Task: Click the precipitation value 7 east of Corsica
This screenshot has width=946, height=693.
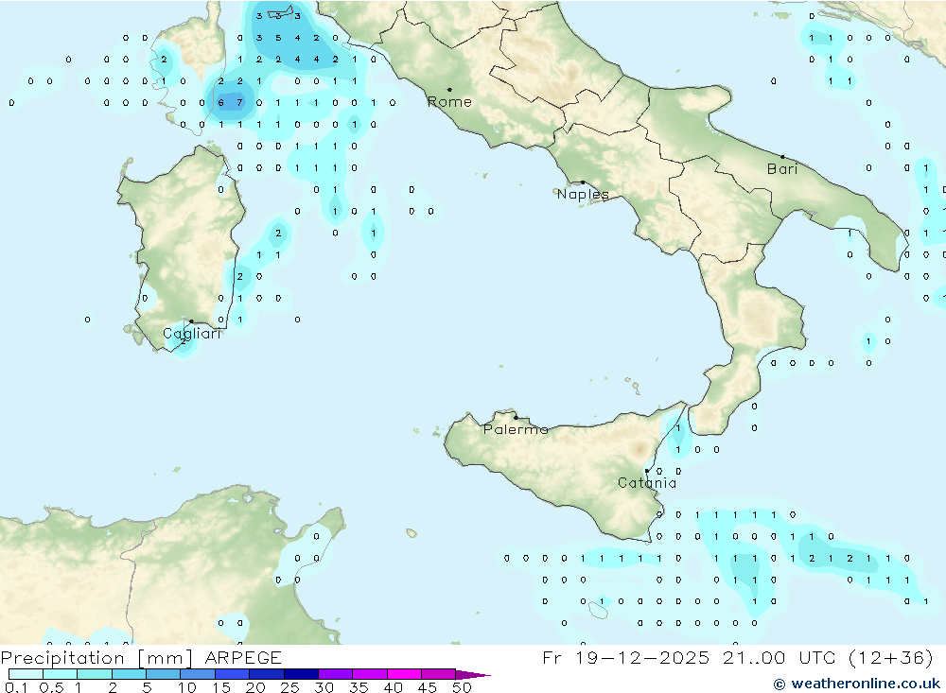Action: coord(240,102)
